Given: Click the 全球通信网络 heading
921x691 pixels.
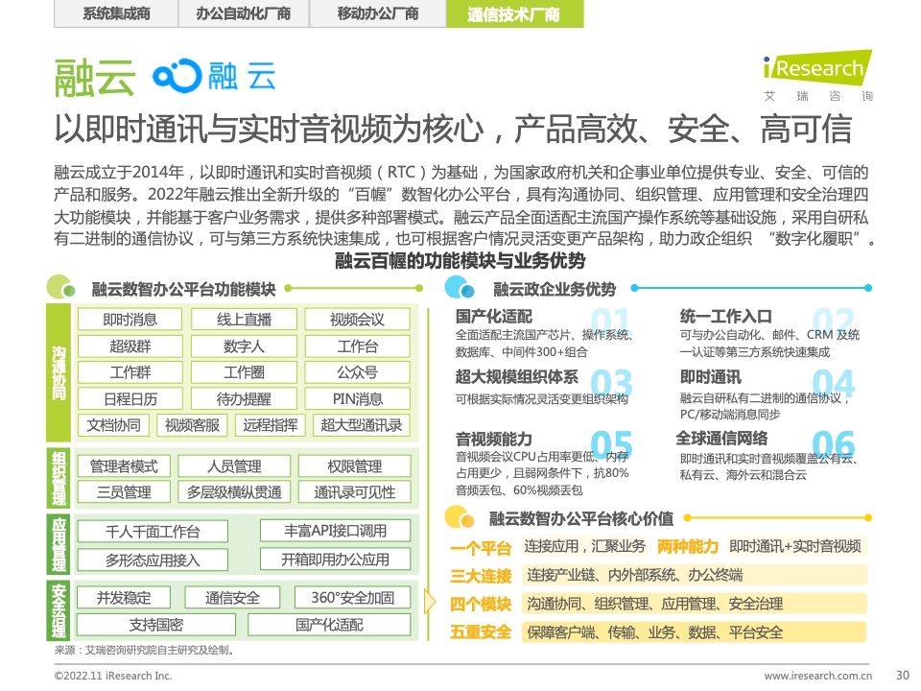Looking at the screenshot, I should coord(721,439).
